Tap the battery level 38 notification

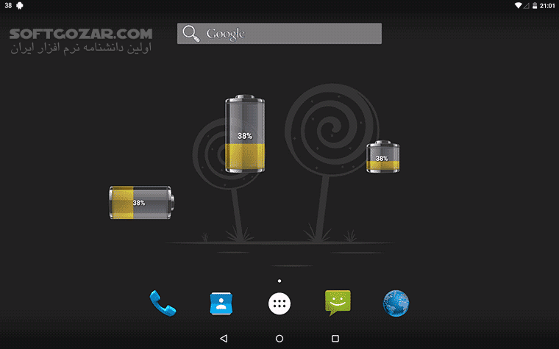[8, 6]
